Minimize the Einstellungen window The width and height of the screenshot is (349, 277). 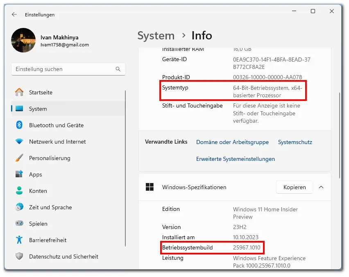click(x=294, y=11)
